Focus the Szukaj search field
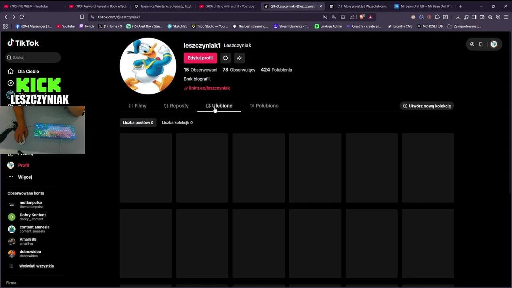The image size is (512, 288). pos(34,58)
